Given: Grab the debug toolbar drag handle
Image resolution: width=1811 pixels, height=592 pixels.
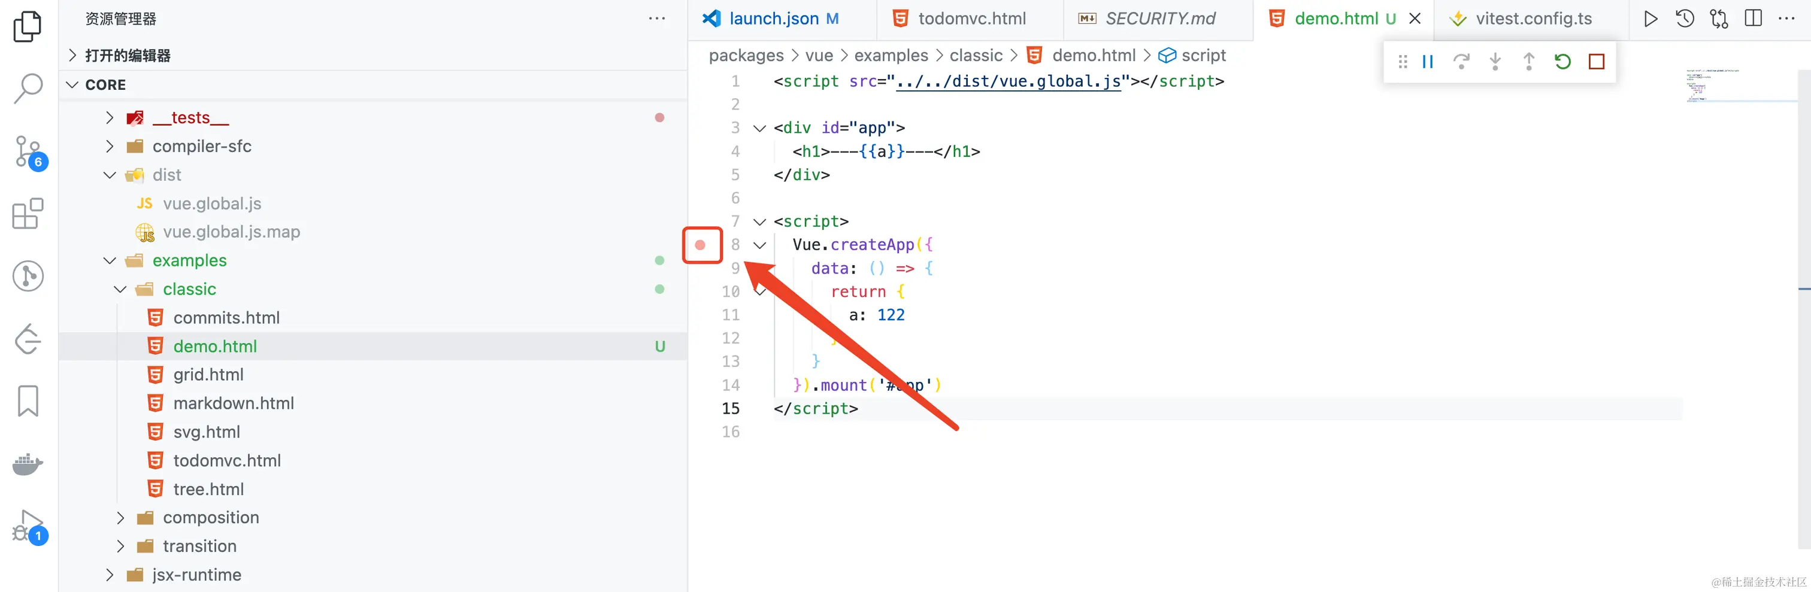Looking at the screenshot, I should pos(1403,62).
